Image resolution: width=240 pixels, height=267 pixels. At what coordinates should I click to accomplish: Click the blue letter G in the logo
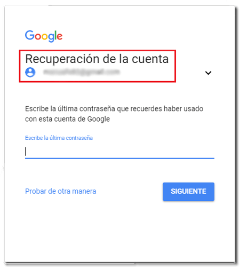tap(29, 35)
